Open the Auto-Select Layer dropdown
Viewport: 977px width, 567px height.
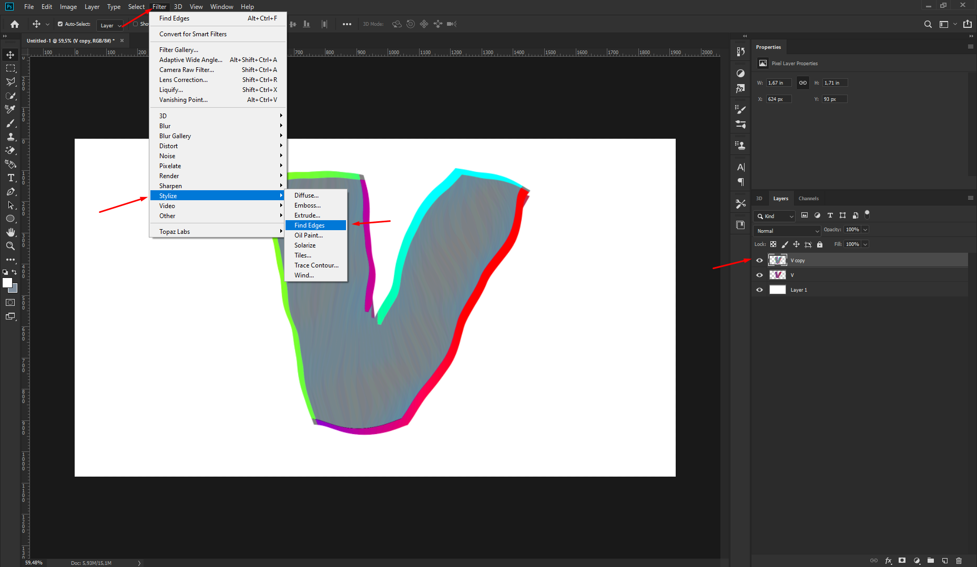110,25
